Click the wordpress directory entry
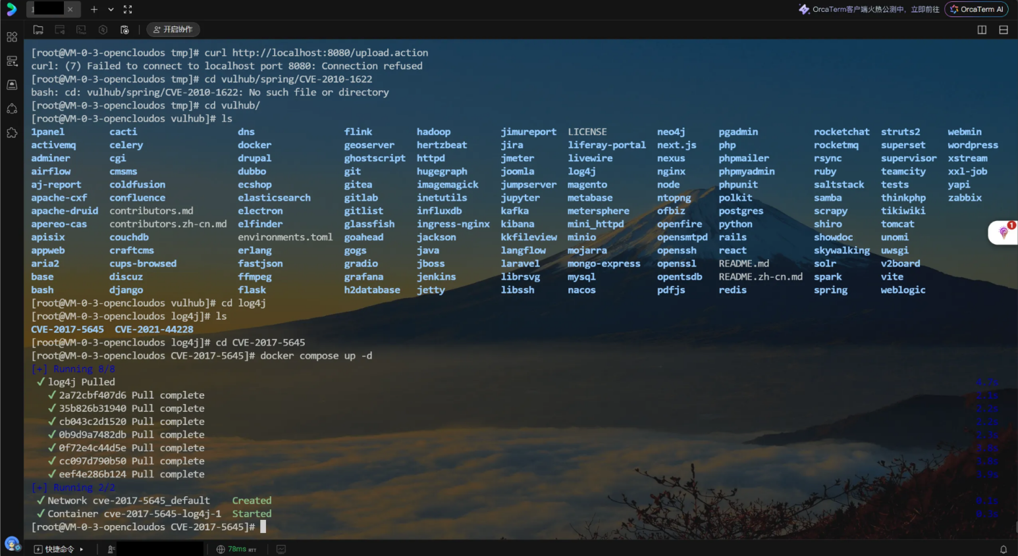This screenshot has width=1018, height=556. (x=973, y=145)
